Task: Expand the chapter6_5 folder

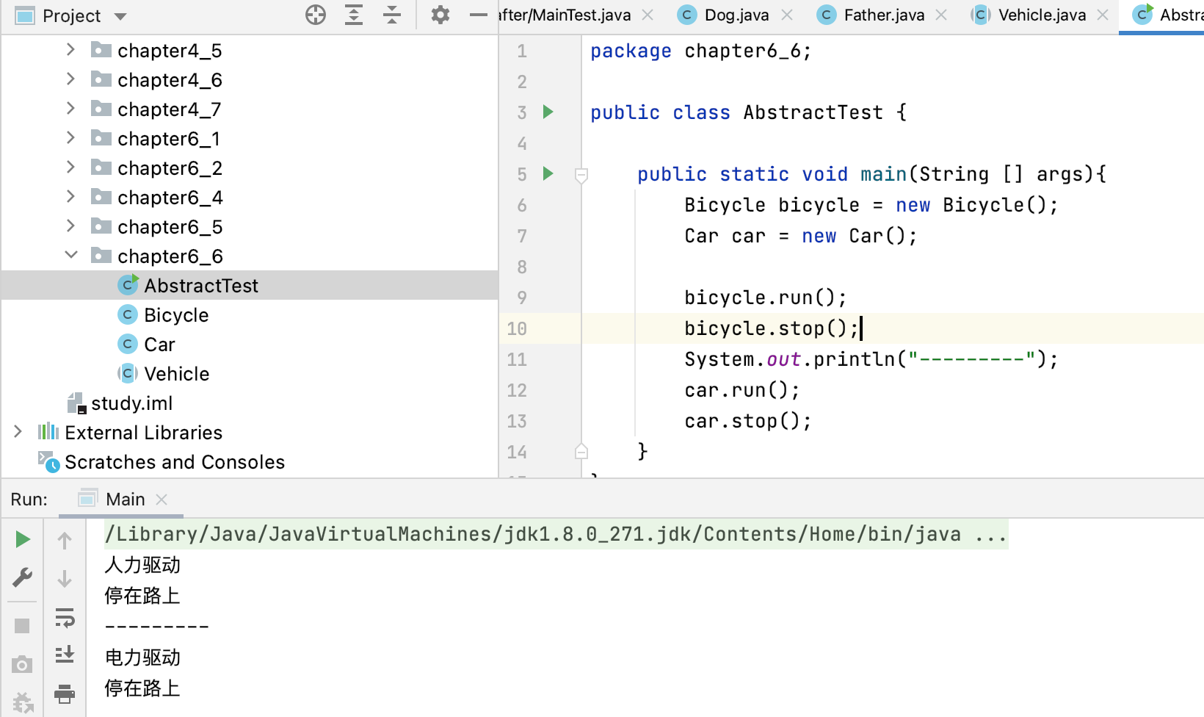Action: click(x=70, y=226)
